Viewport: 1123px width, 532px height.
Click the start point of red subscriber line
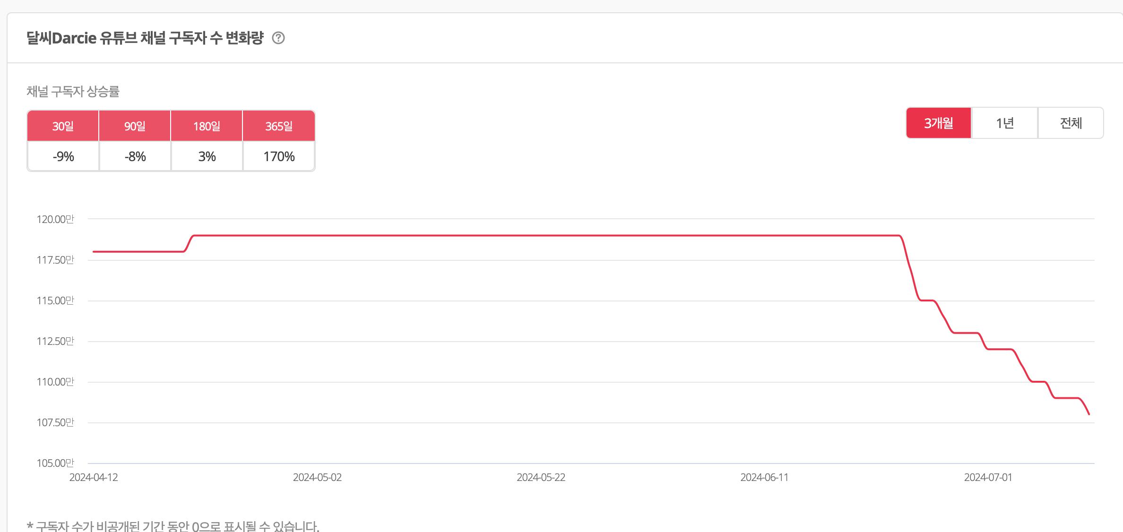pyautogui.click(x=94, y=251)
